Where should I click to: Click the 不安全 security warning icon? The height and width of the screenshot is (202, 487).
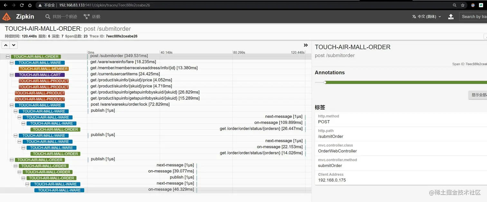(40, 5)
